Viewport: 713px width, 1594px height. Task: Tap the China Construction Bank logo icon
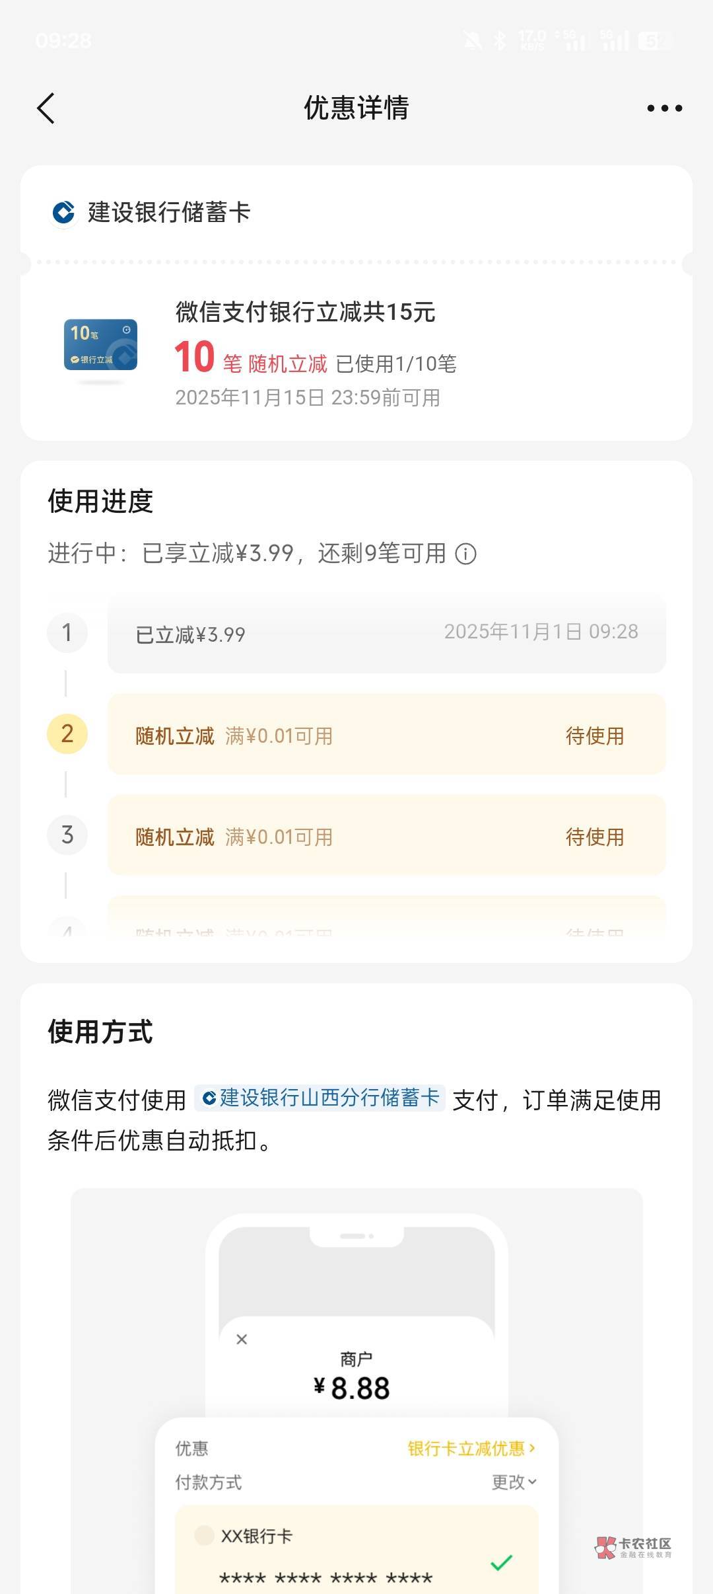(64, 213)
